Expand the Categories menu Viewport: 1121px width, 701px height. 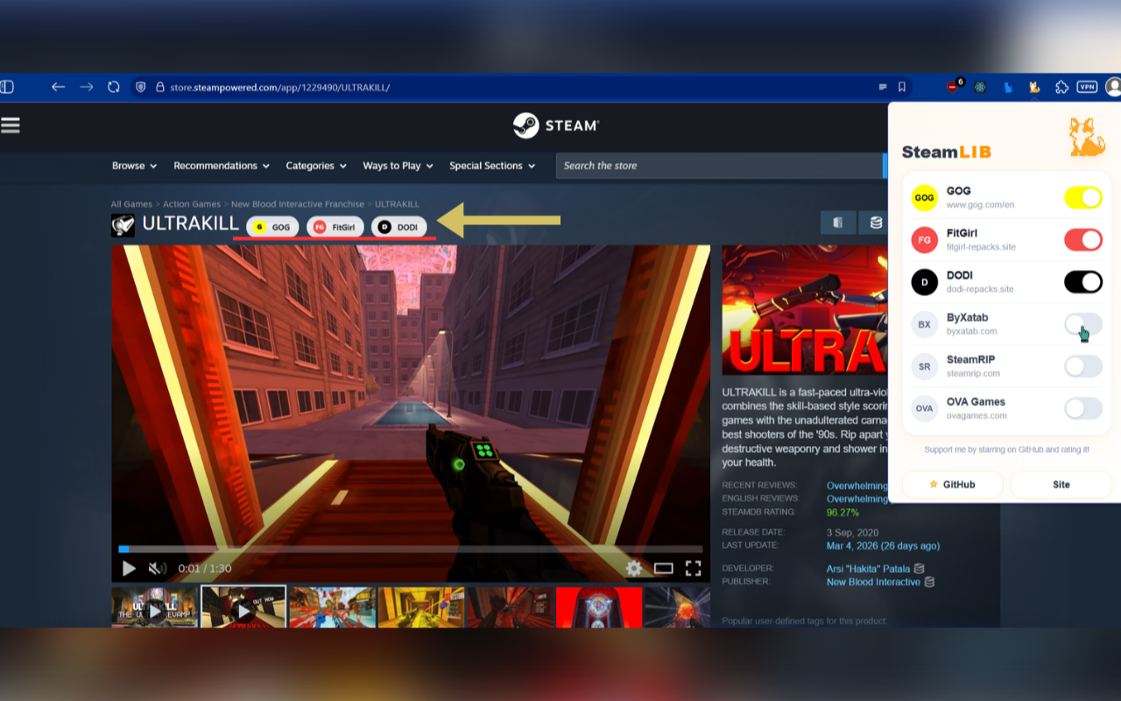316,166
